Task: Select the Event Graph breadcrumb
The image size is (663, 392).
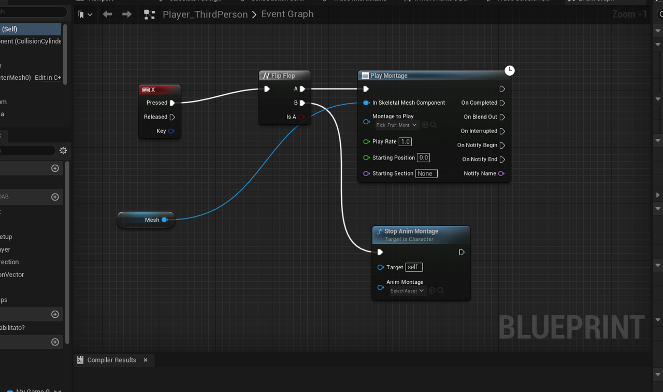Action: (287, 14)
